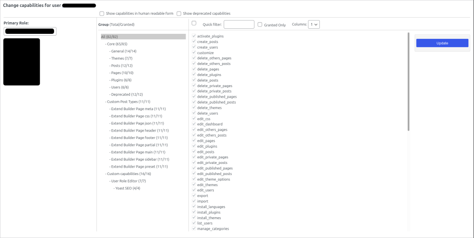474x238 pixels.
Task: Open the Columns count dropdown
Action: tap(314, 25)
